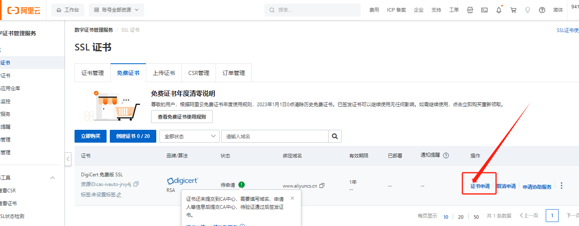Open the 工作台 workbench home
The image size is (579, 226).
pos(68,10)
